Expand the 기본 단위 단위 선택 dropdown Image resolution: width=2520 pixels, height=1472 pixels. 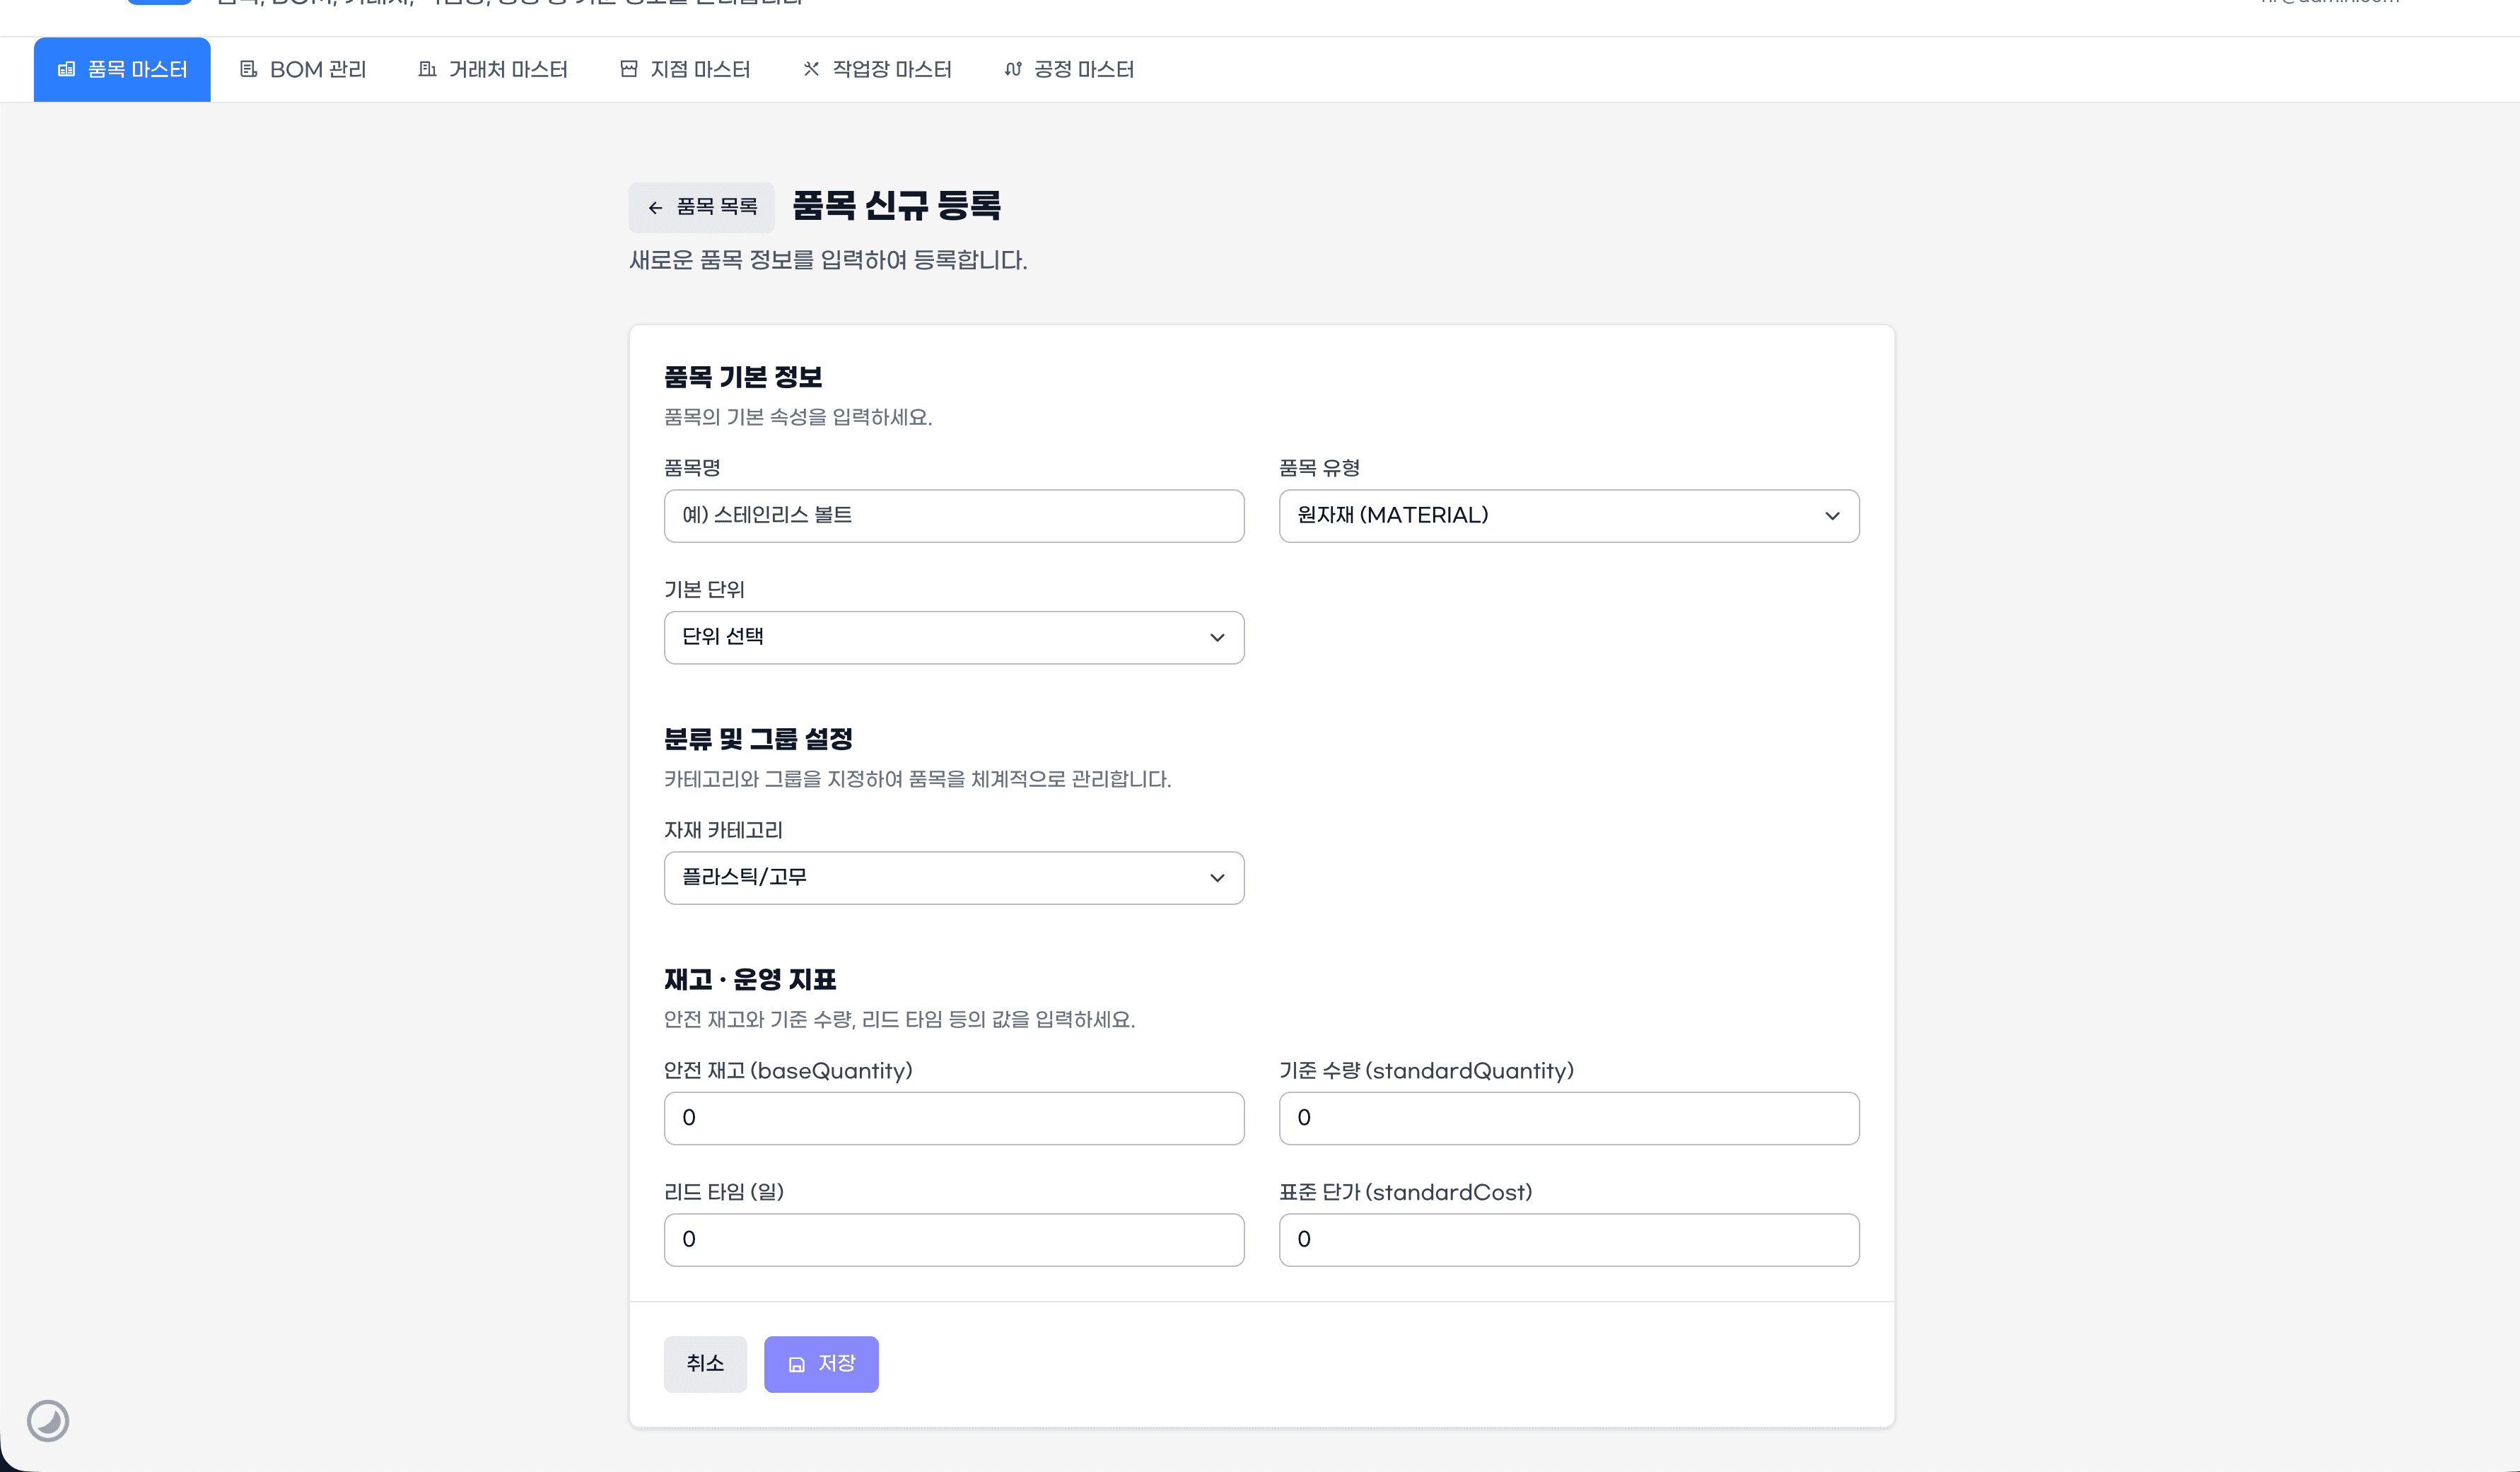point(953,637)
